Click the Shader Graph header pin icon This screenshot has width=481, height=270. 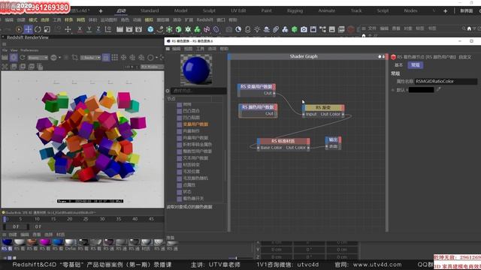(380, 57)
